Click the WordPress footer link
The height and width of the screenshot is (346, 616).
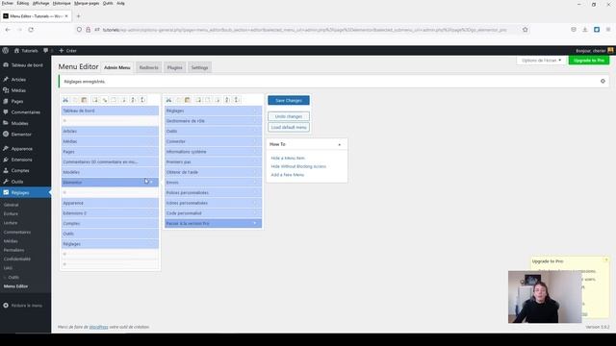98,327
